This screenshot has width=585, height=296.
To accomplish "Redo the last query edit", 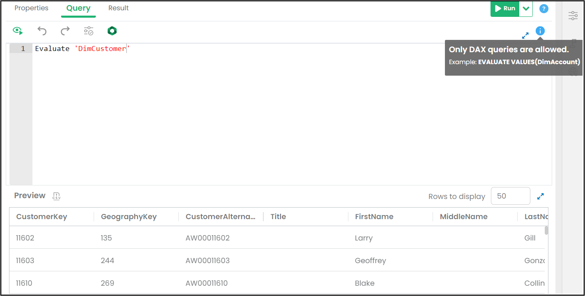I will click(65, 31).
